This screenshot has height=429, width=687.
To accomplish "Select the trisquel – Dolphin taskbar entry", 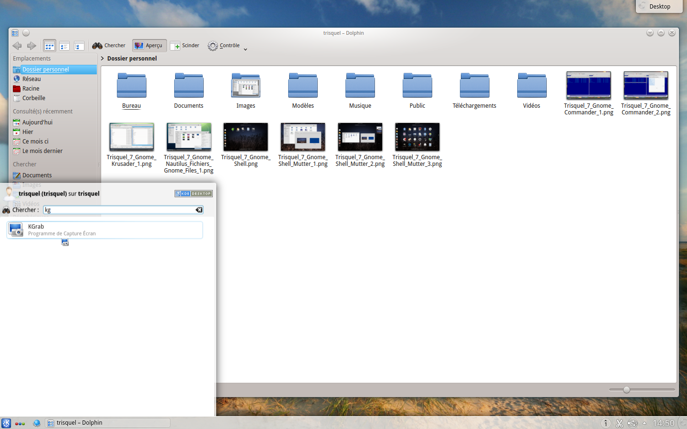I will coord(108,423).
